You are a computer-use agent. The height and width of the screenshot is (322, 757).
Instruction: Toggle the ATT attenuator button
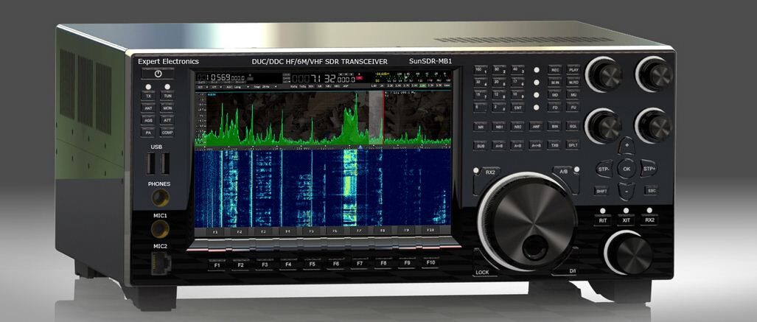pos(167,119)
